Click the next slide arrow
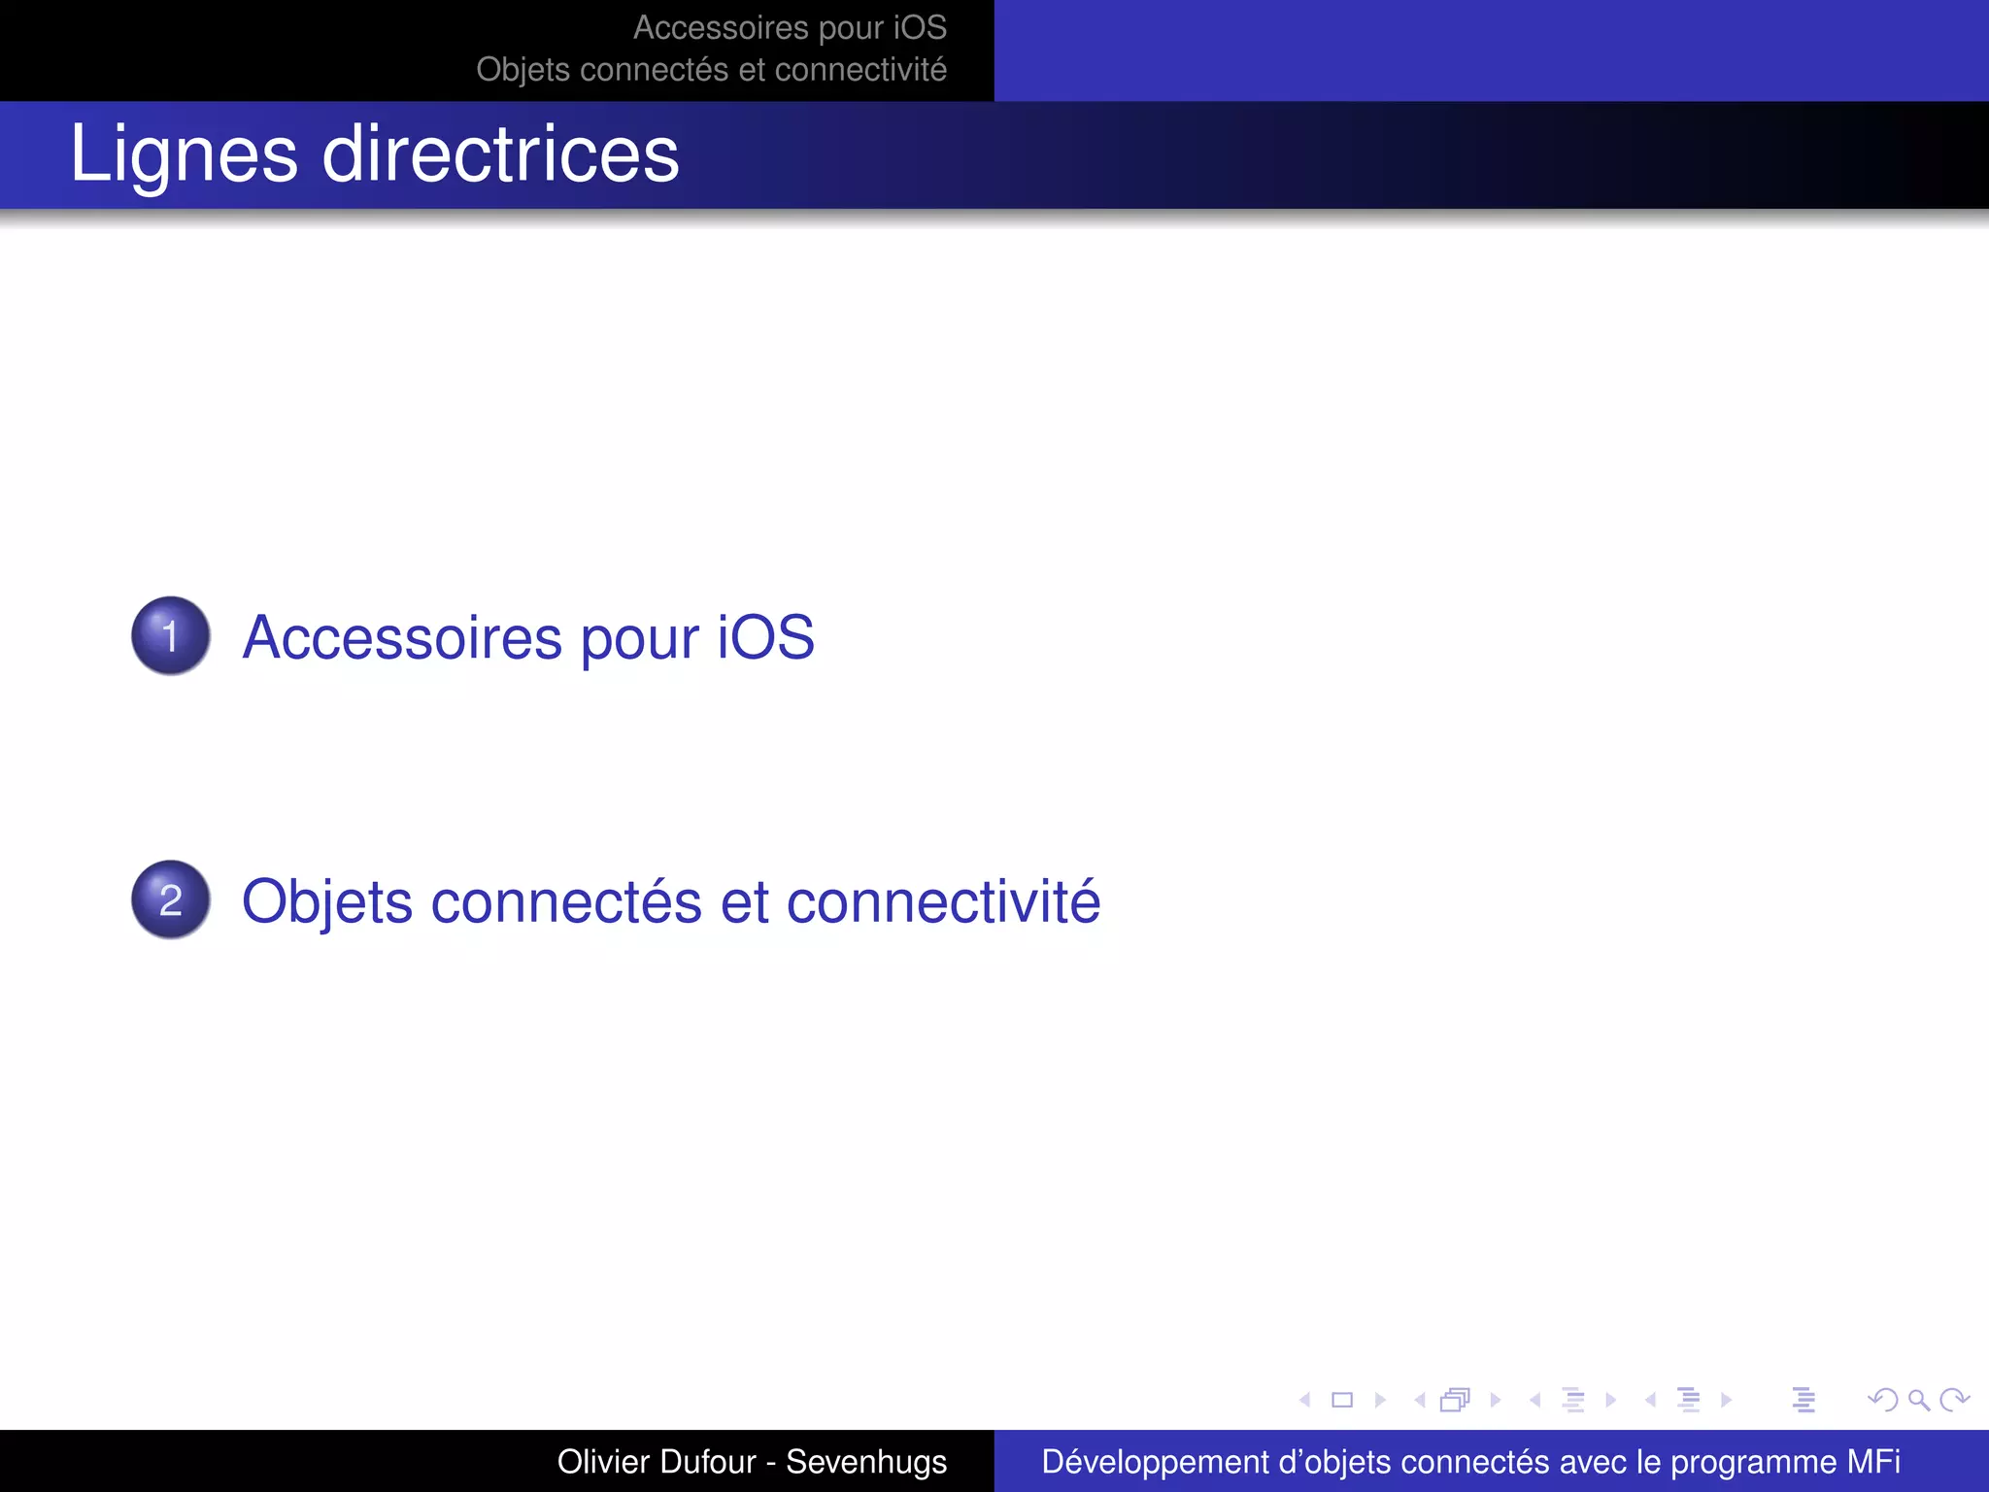The width and height of the screenshot is (1989, 1492). coord(1380,1400)
